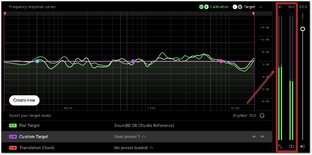
Task: Select the blue low-frequency EQ point
Action: point(37,61)
